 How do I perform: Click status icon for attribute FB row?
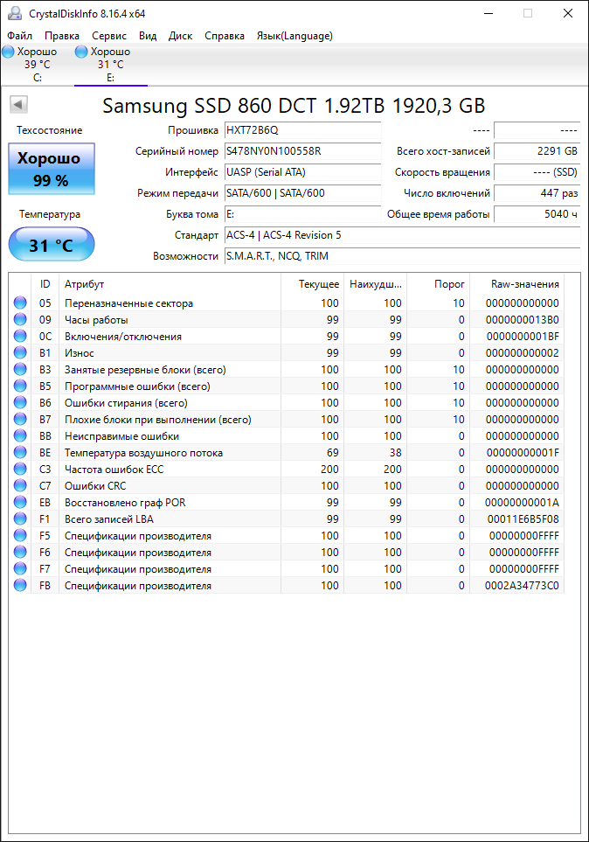click(20, 586)
